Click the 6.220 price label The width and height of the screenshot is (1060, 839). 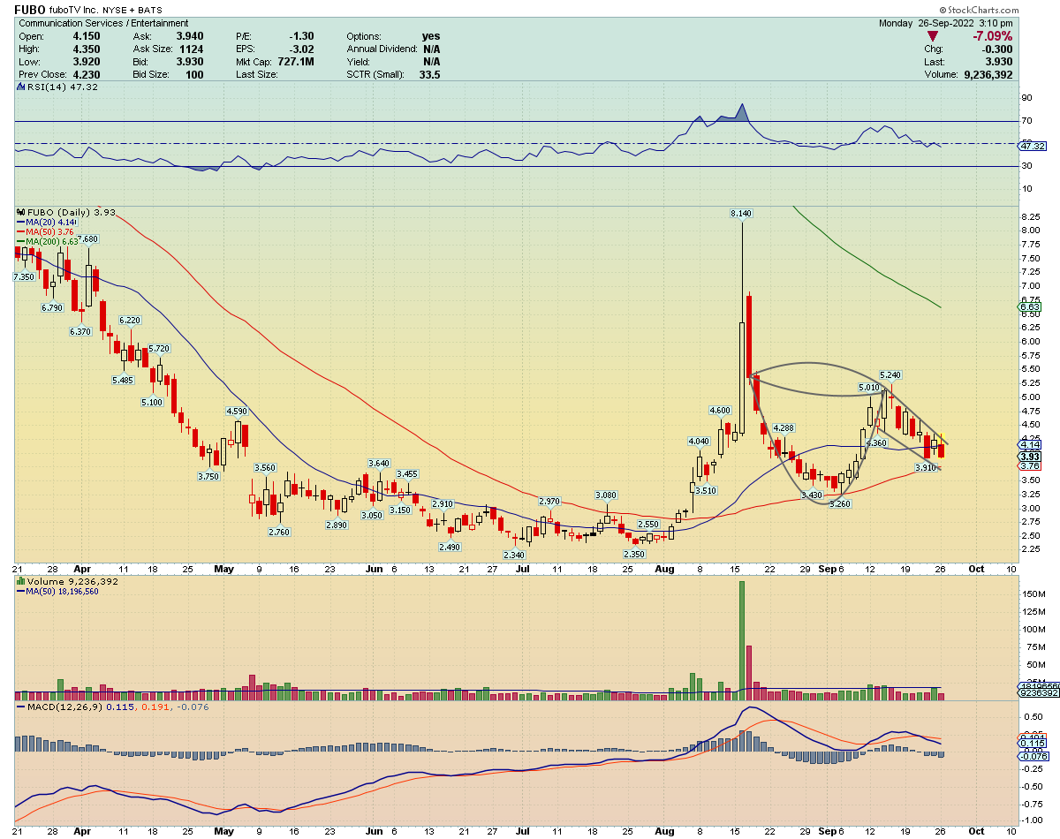tap(130, 321)
